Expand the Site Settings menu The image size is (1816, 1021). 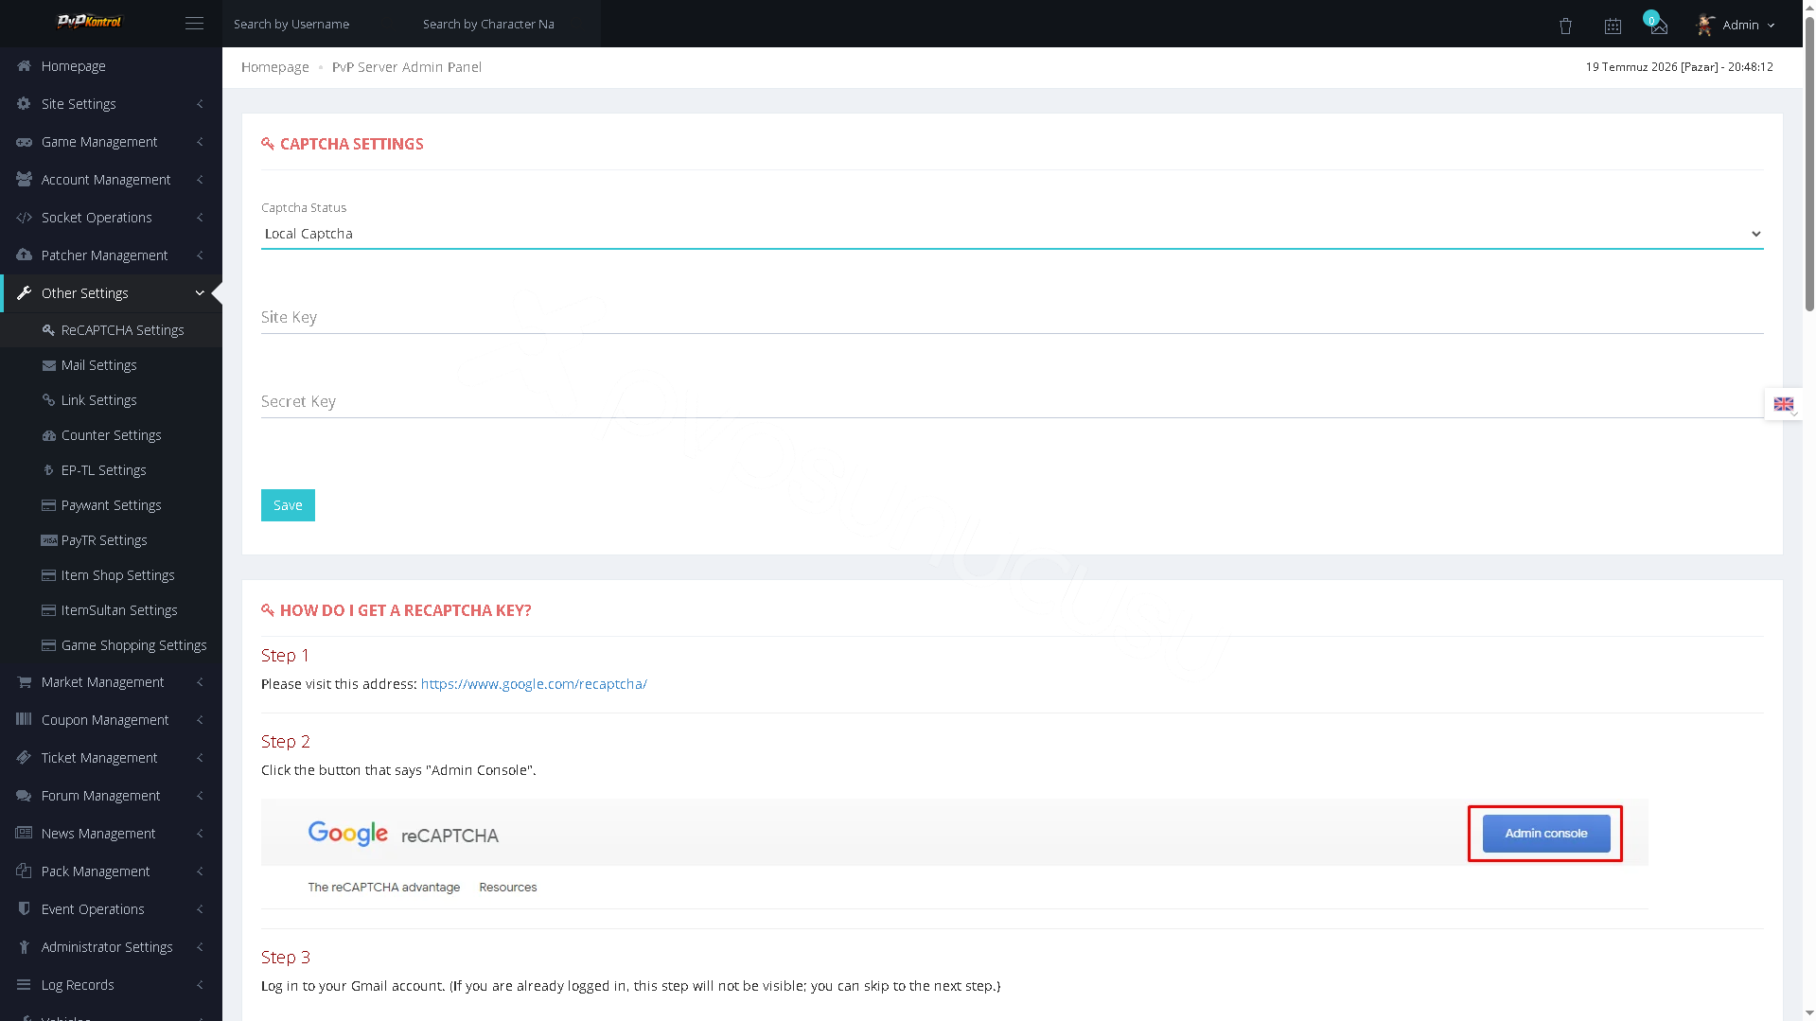111,104
